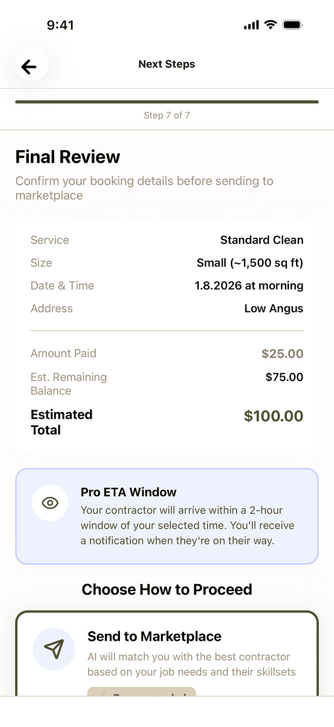Tap the step progress bar
The image size is (334, 727).
pos(167,102)
